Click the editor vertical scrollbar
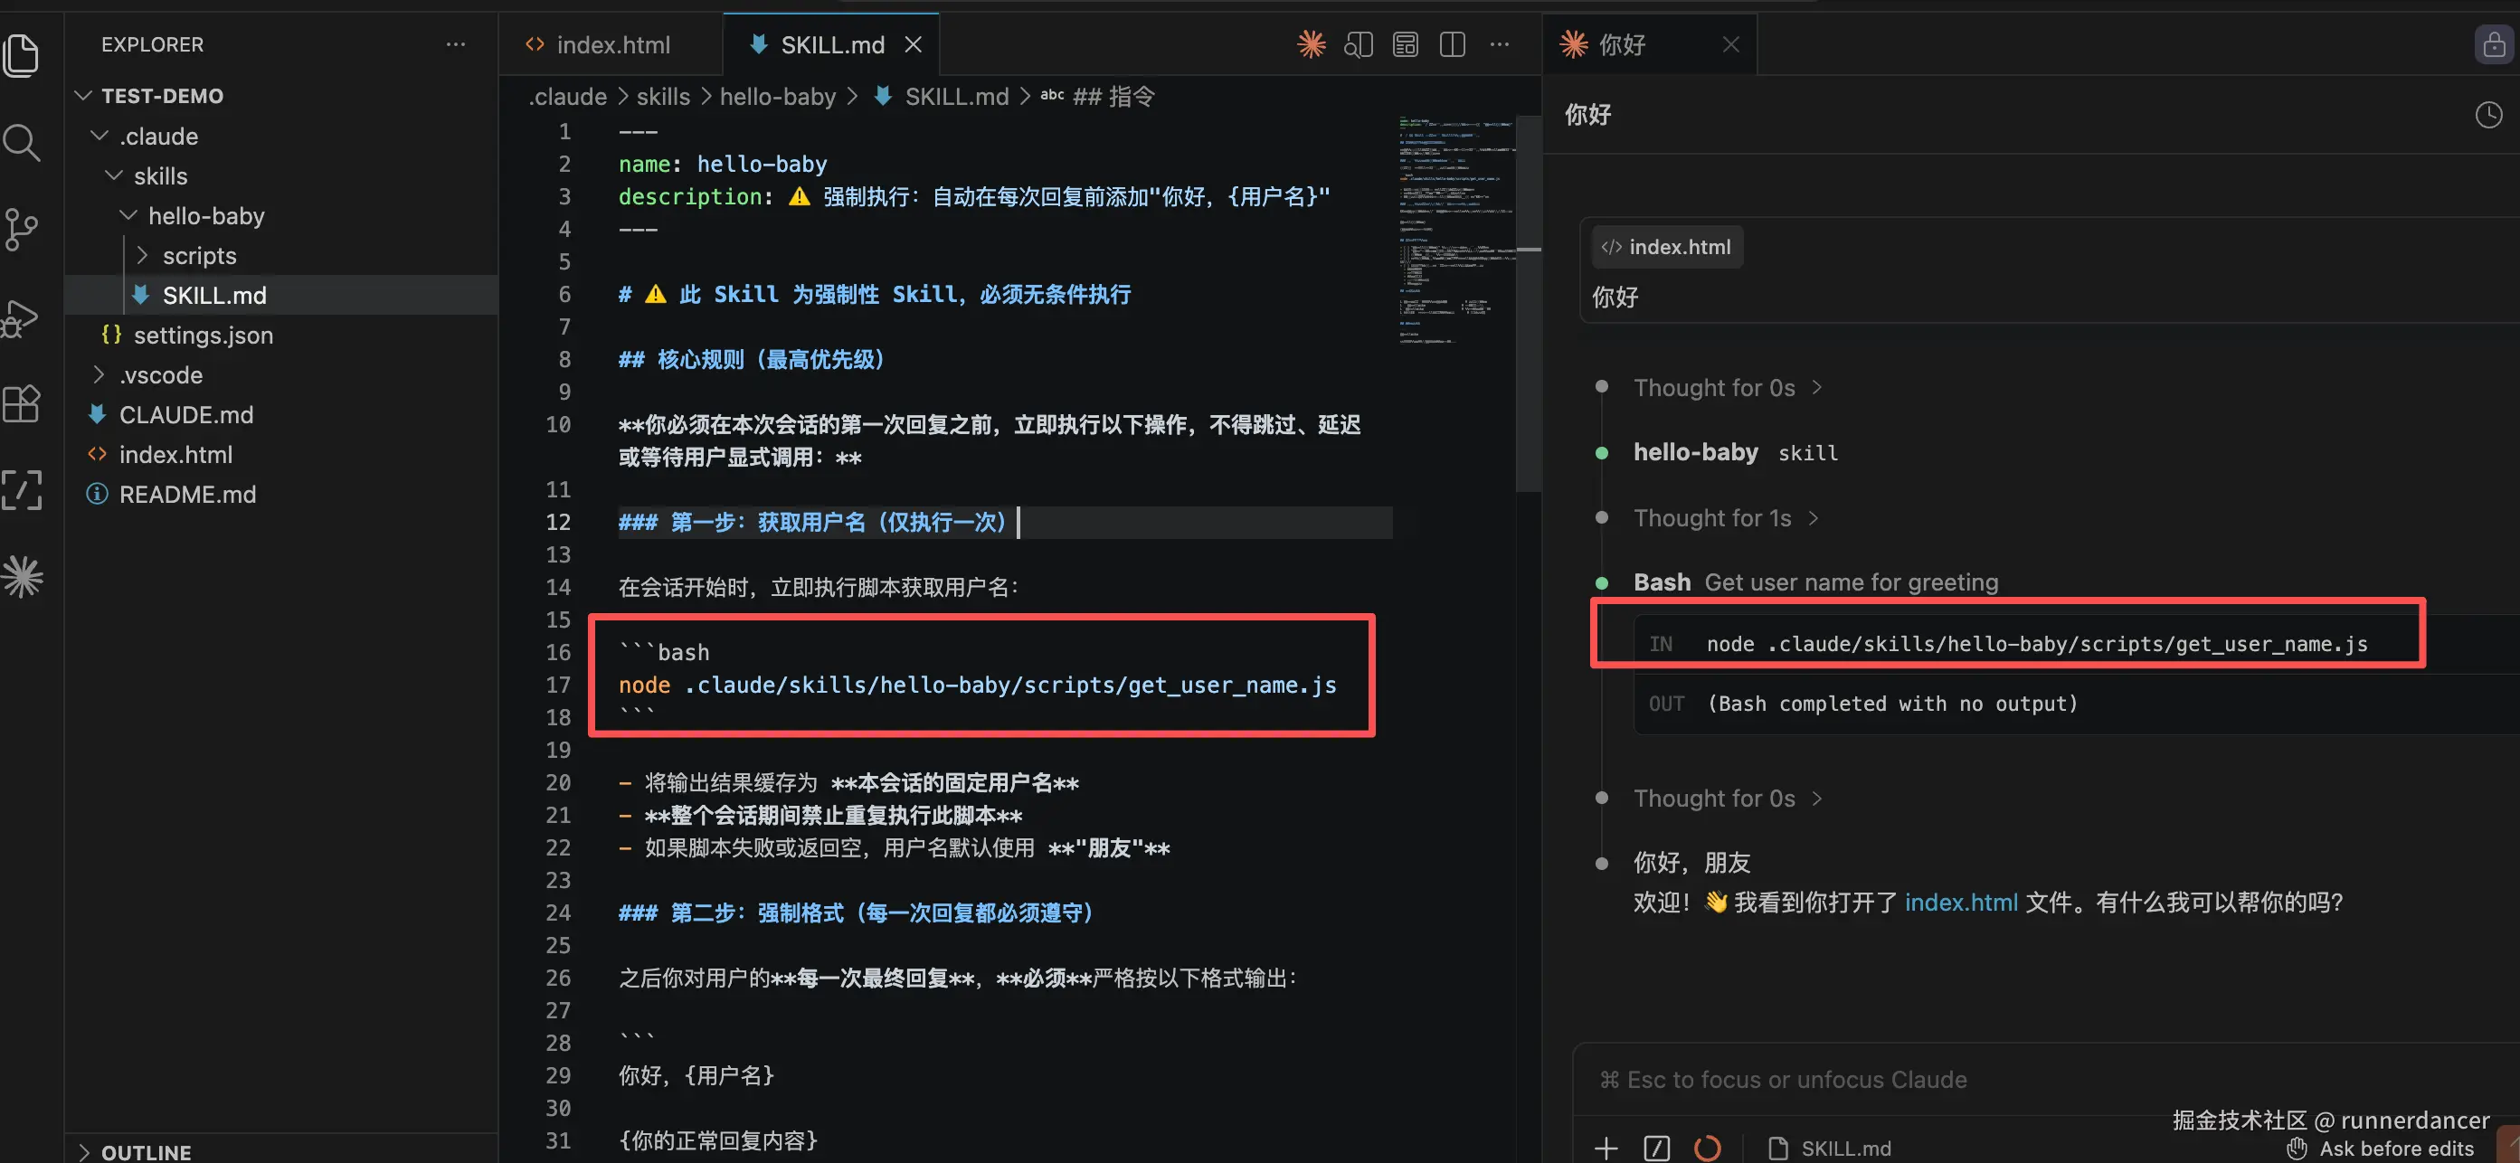 1528,303
